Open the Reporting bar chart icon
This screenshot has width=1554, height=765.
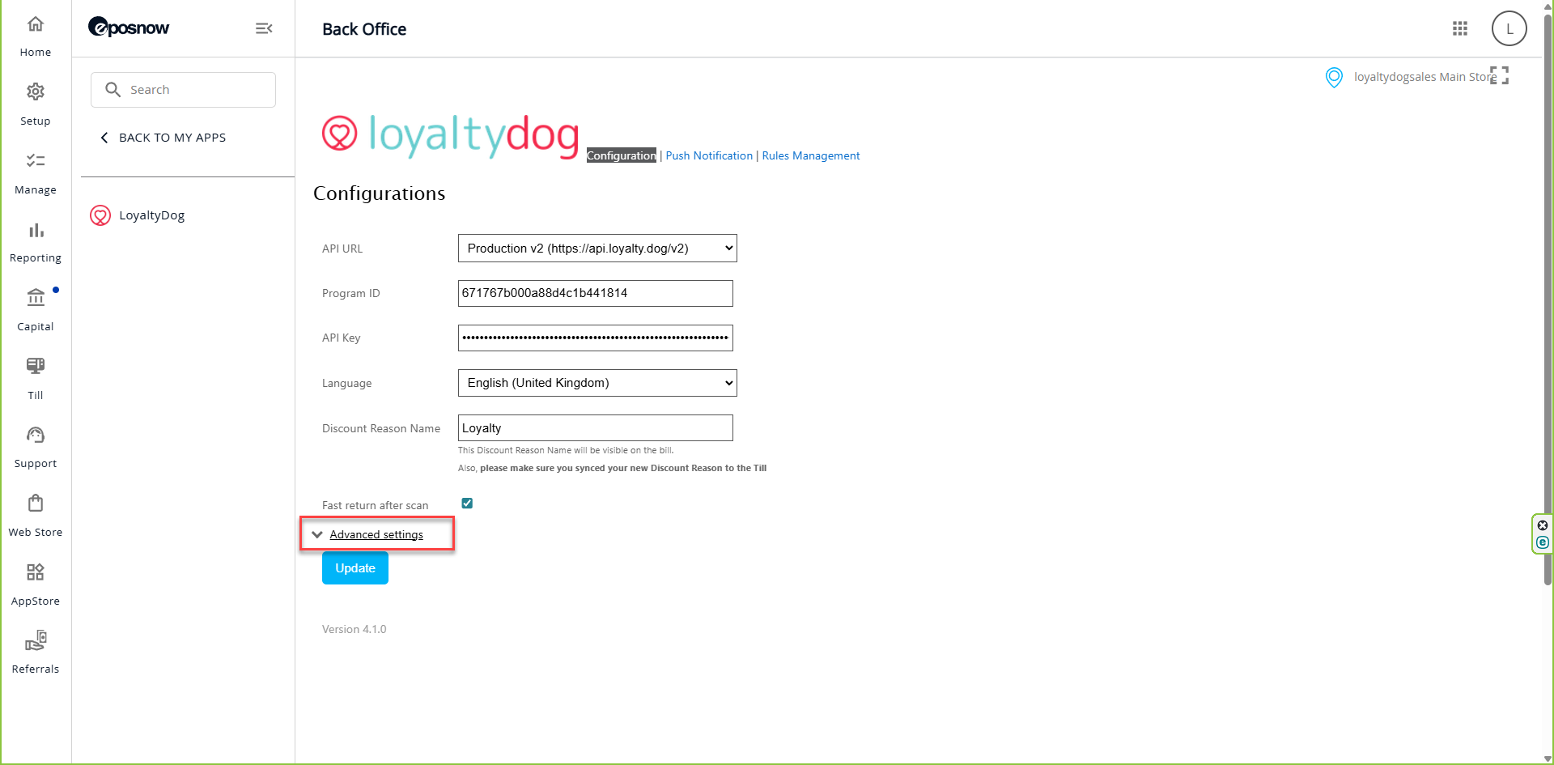point(36,230)
